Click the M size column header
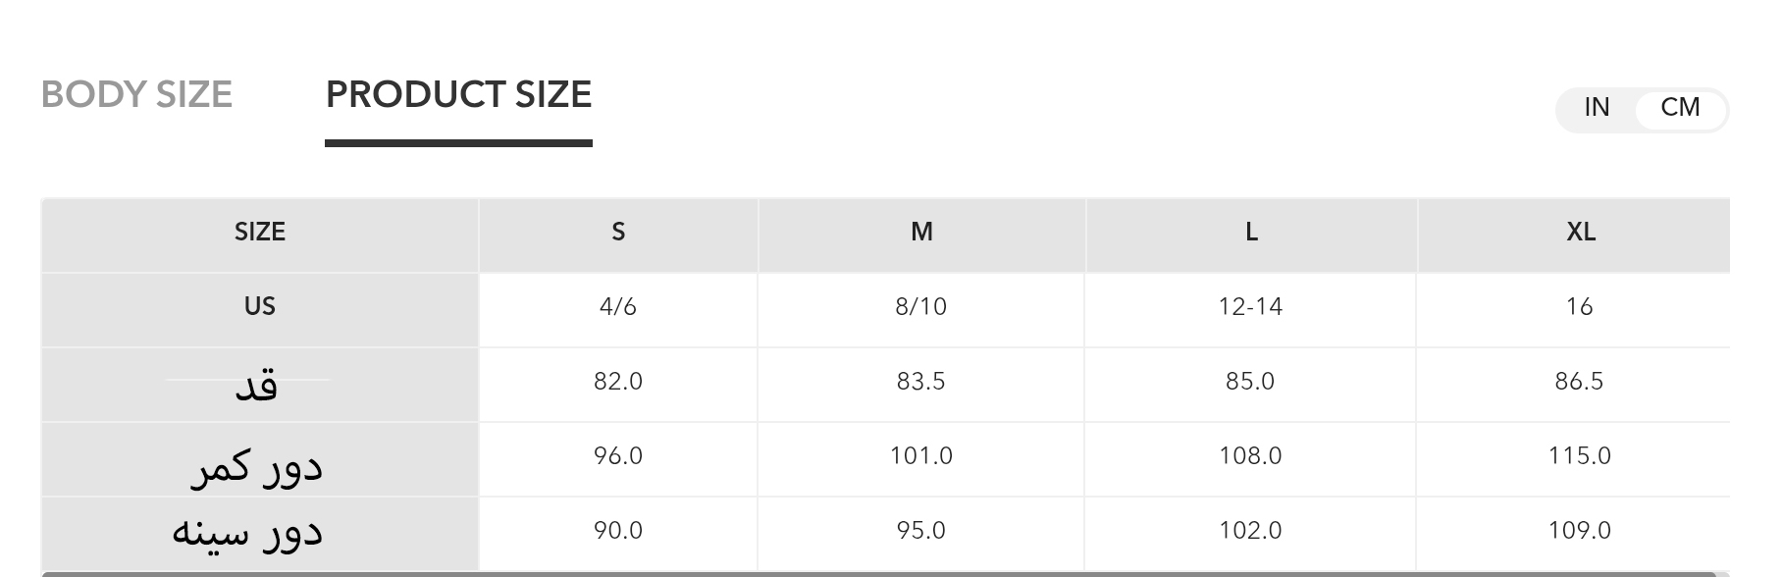Viewport: 1782px width, 577px height. (921, 233)
